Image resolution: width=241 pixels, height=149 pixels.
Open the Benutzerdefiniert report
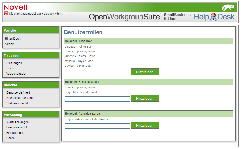tap(18, 92)
